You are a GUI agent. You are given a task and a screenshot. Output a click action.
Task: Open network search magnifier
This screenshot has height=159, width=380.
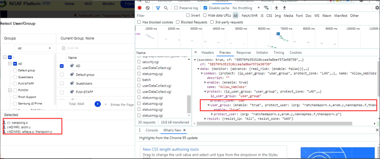166,8
